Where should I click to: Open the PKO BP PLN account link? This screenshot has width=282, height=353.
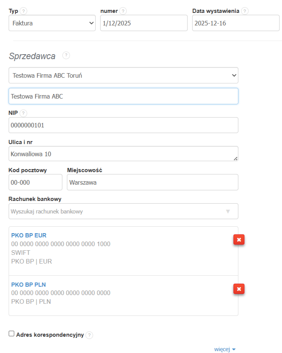click(x=28, y=284)
